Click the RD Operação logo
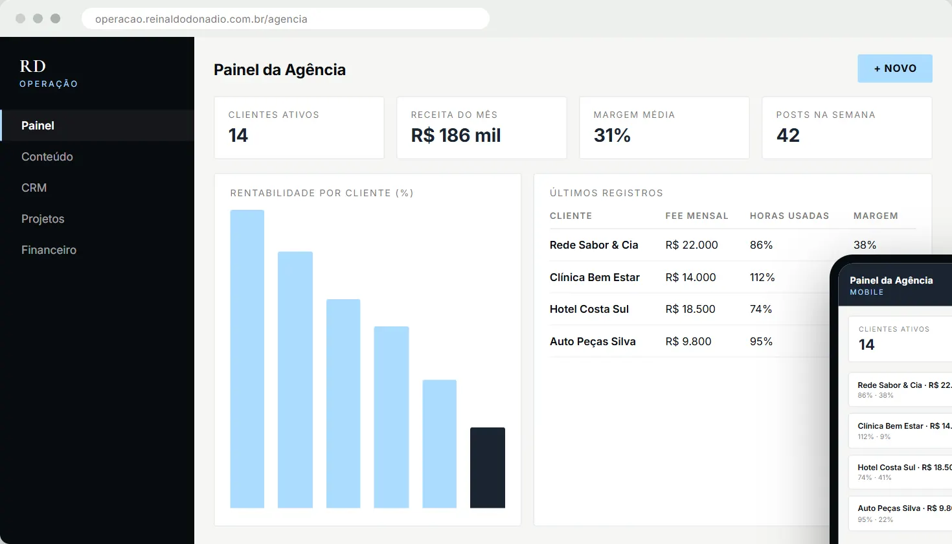Viewport: 952px width, 544px height. tap(49, 73)
